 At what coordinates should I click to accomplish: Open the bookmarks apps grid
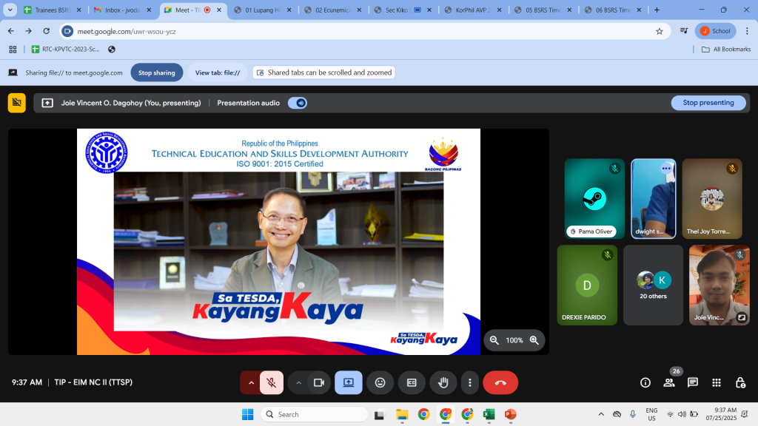pyautogui.click(x=13, y=50)
